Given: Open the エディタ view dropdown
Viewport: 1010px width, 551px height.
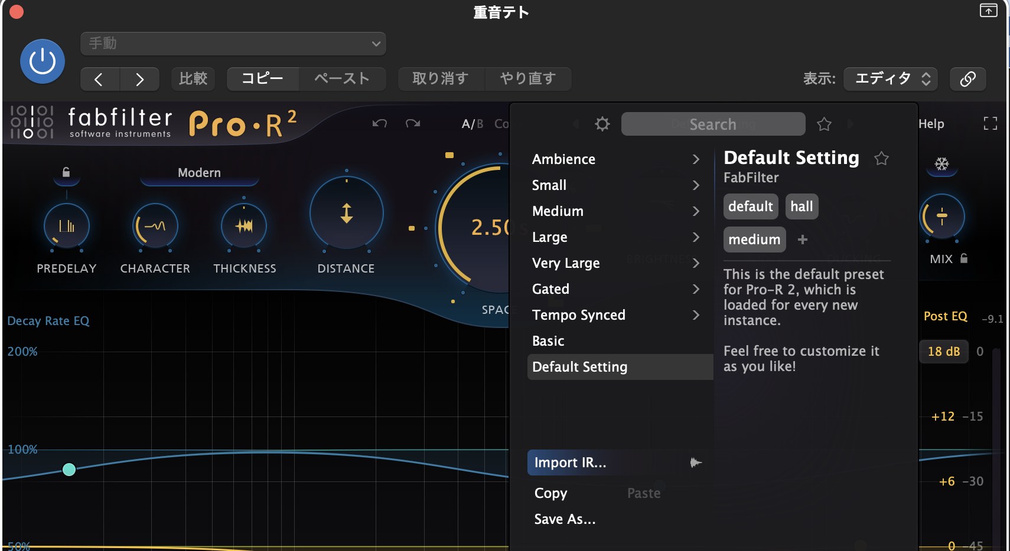Looking at the screenshot, I should coord(891,79).
